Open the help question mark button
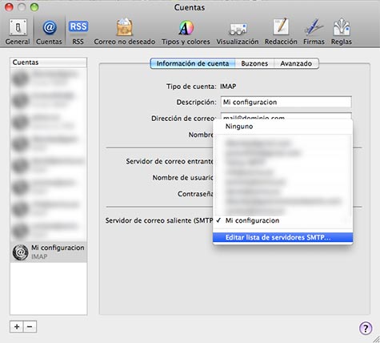The height and width of the screenshot is (343, 380). tap(366, 328)
